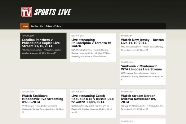Click date above Czech Republic U18 headline
Viewport: 186px width, 124px height.
(77, 92)
